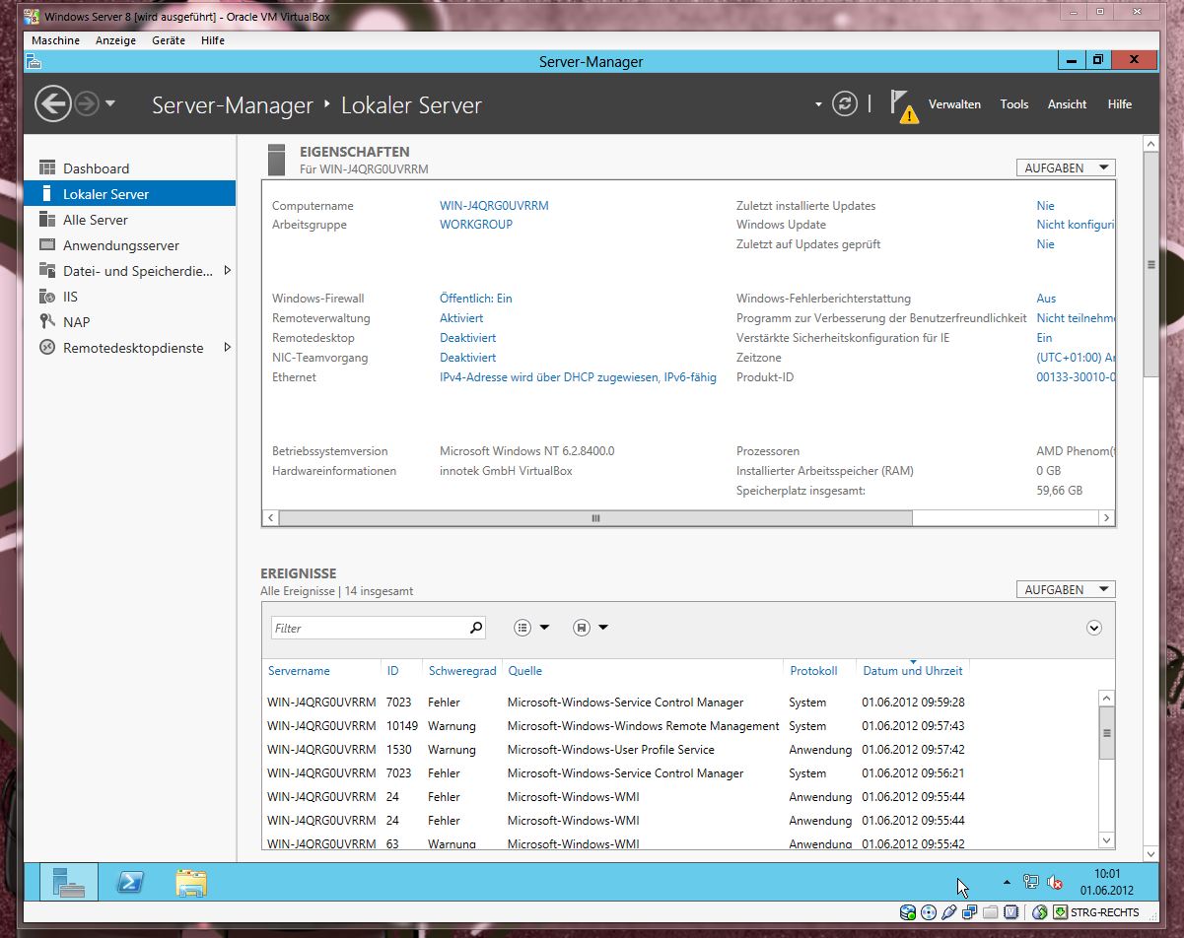Open the VirtualBox Geräte menu
Image resolution: width=1184 pixels, height=938 pixels.
coord(169,40)
